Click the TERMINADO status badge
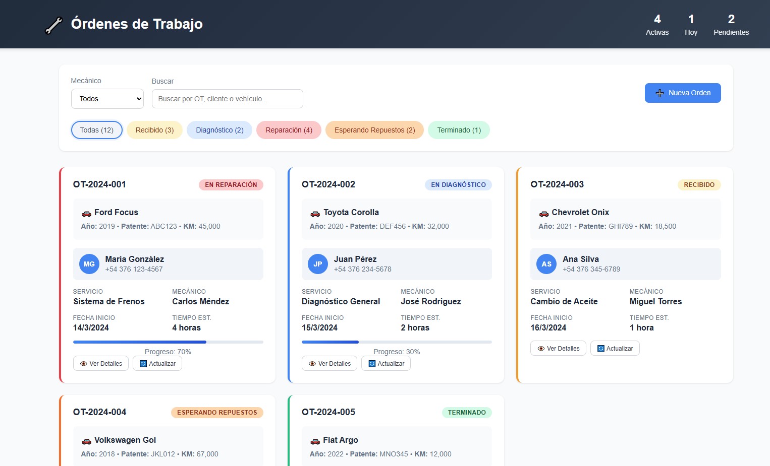Screen dimensions: 770x466 pos(467,413)
